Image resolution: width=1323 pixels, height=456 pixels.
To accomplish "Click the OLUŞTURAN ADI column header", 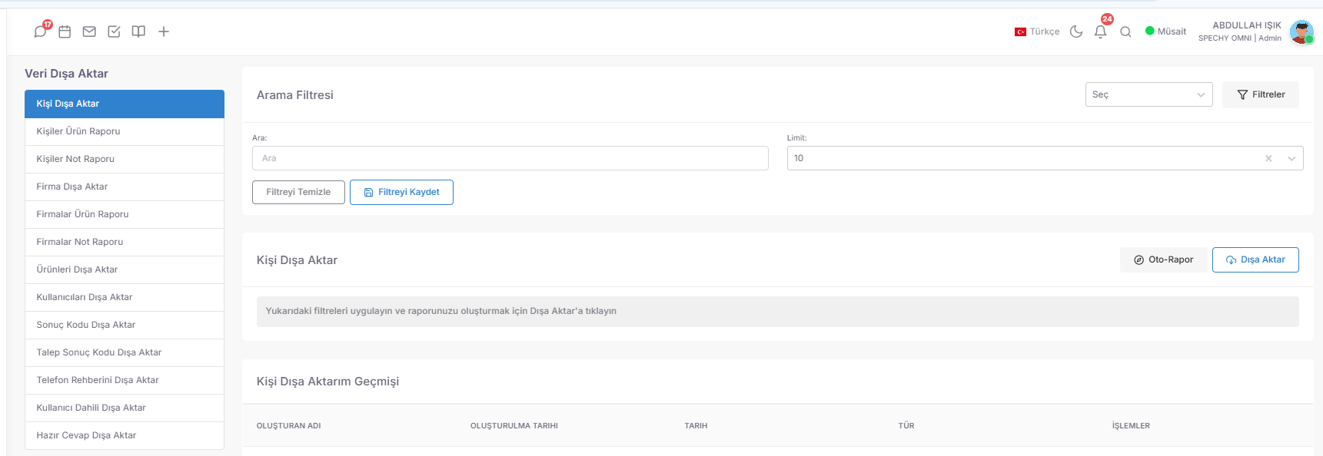I will 288,425.
